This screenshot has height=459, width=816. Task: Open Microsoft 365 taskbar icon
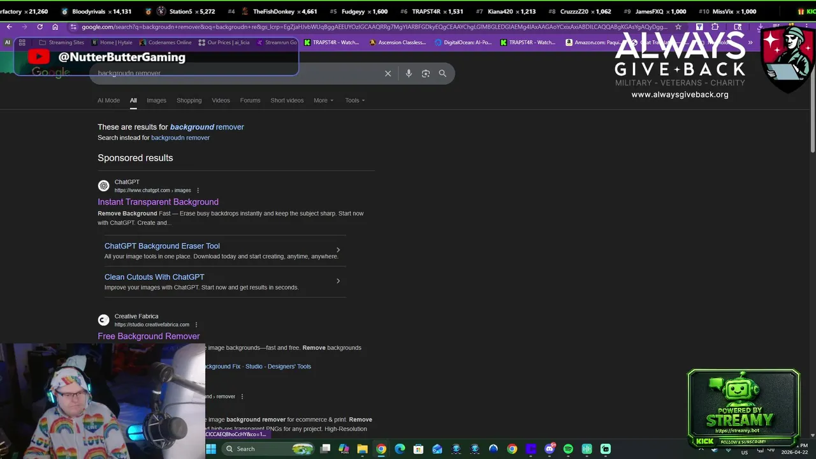[x=344, y=449]
